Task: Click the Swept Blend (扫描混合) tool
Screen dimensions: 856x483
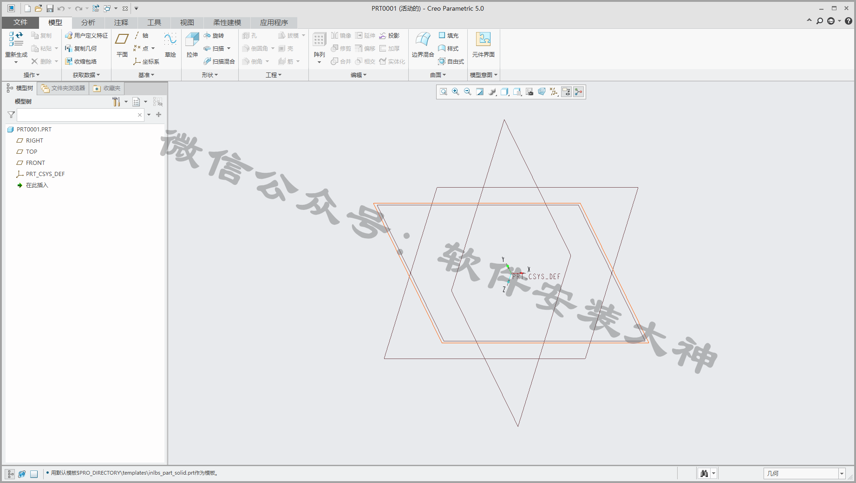Action: click(219, 61)
